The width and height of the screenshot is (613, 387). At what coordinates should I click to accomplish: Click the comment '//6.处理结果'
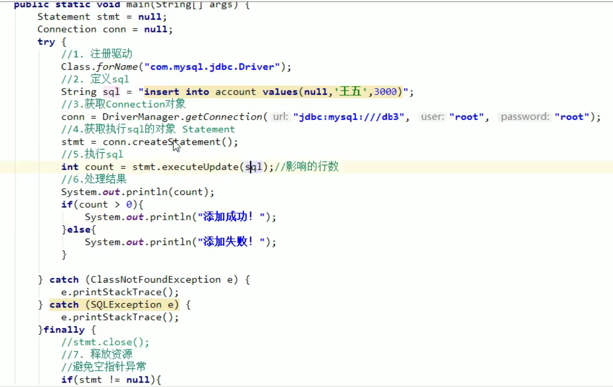94,179
